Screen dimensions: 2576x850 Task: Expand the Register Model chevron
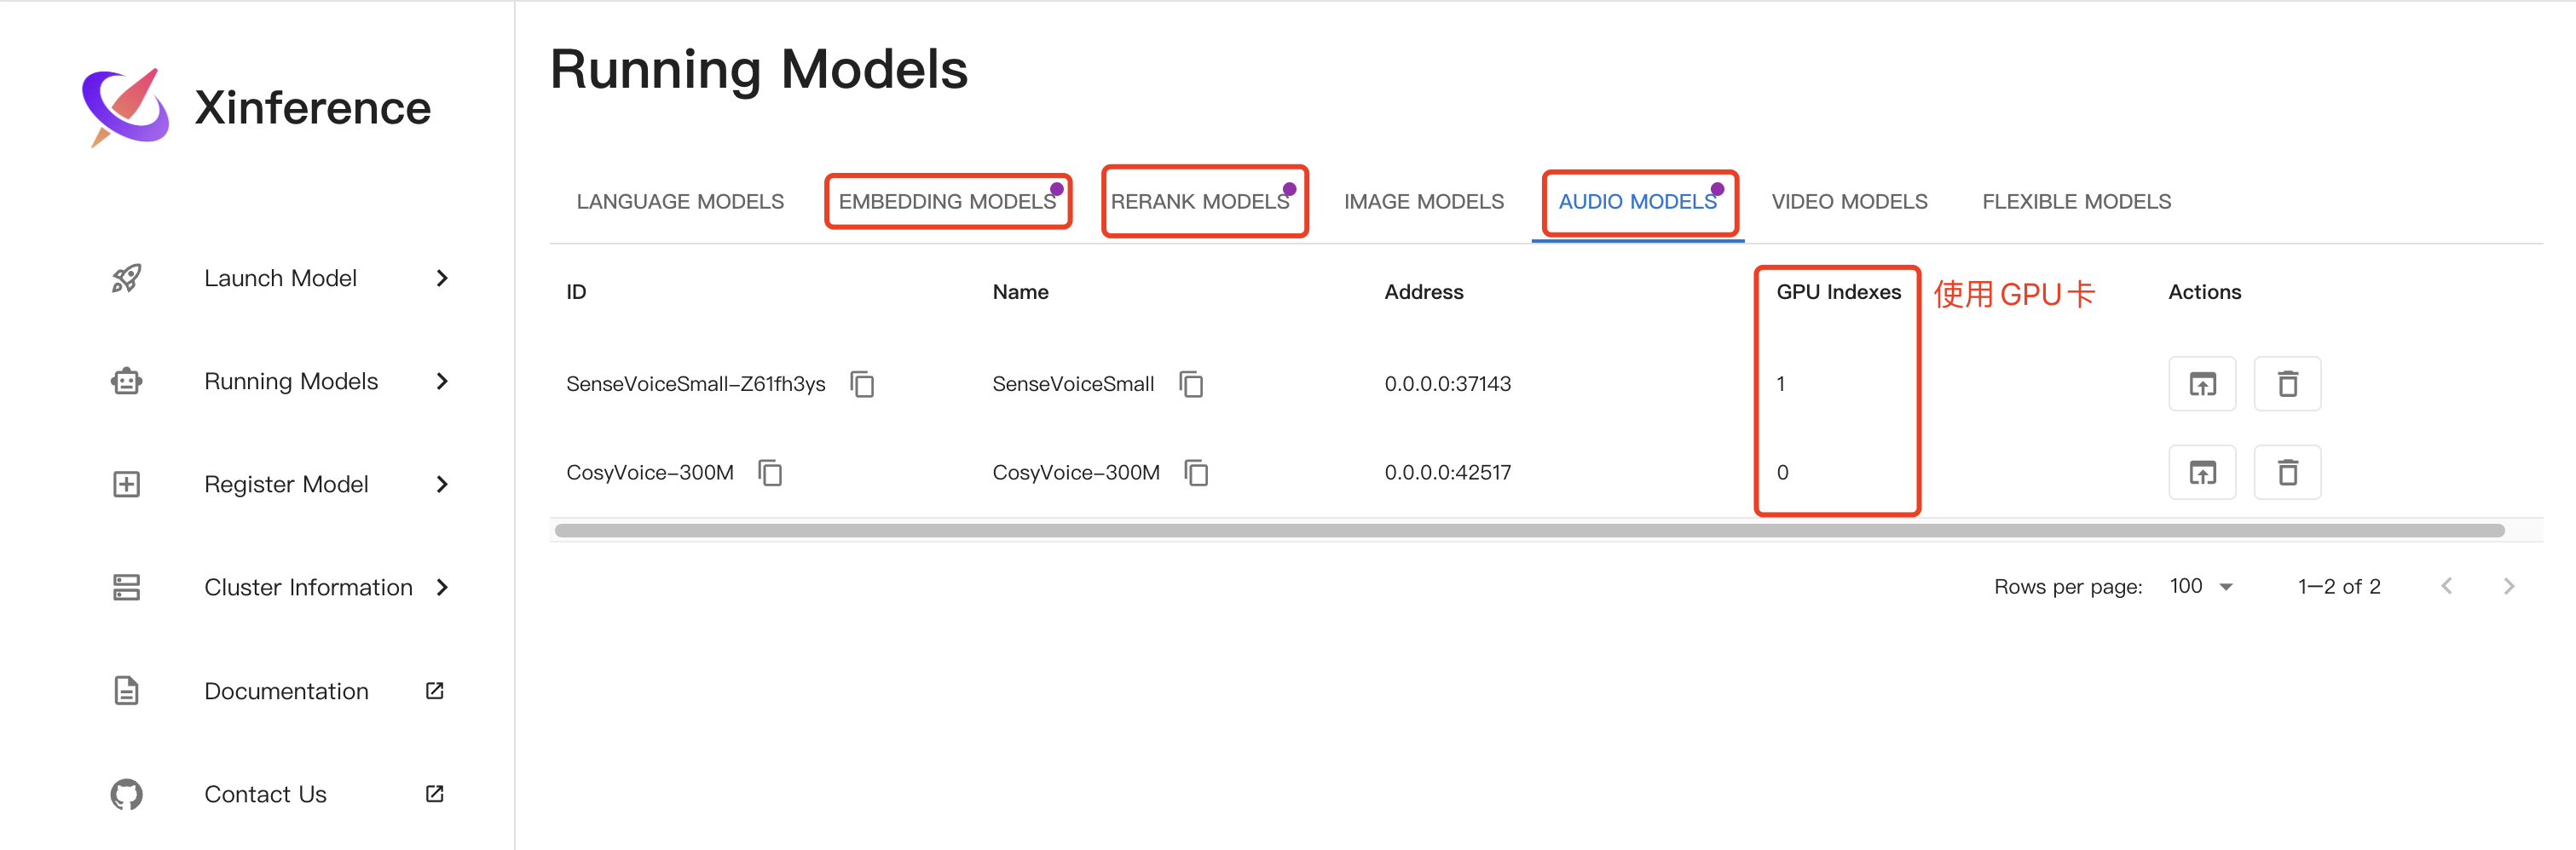[442, 485]
